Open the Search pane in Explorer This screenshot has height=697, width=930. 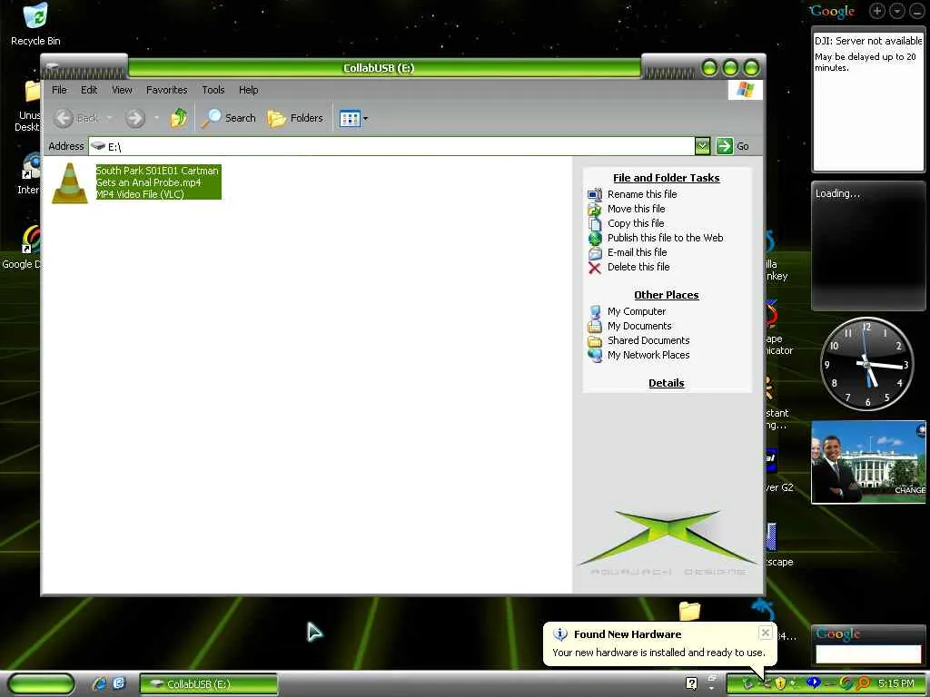coord(228,118)
